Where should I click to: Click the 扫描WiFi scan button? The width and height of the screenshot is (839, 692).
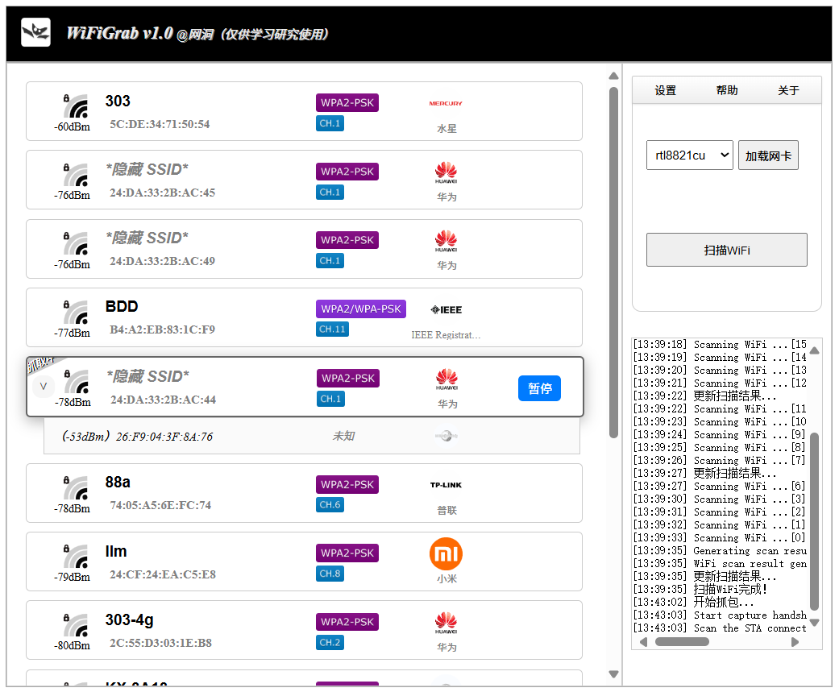727,250
